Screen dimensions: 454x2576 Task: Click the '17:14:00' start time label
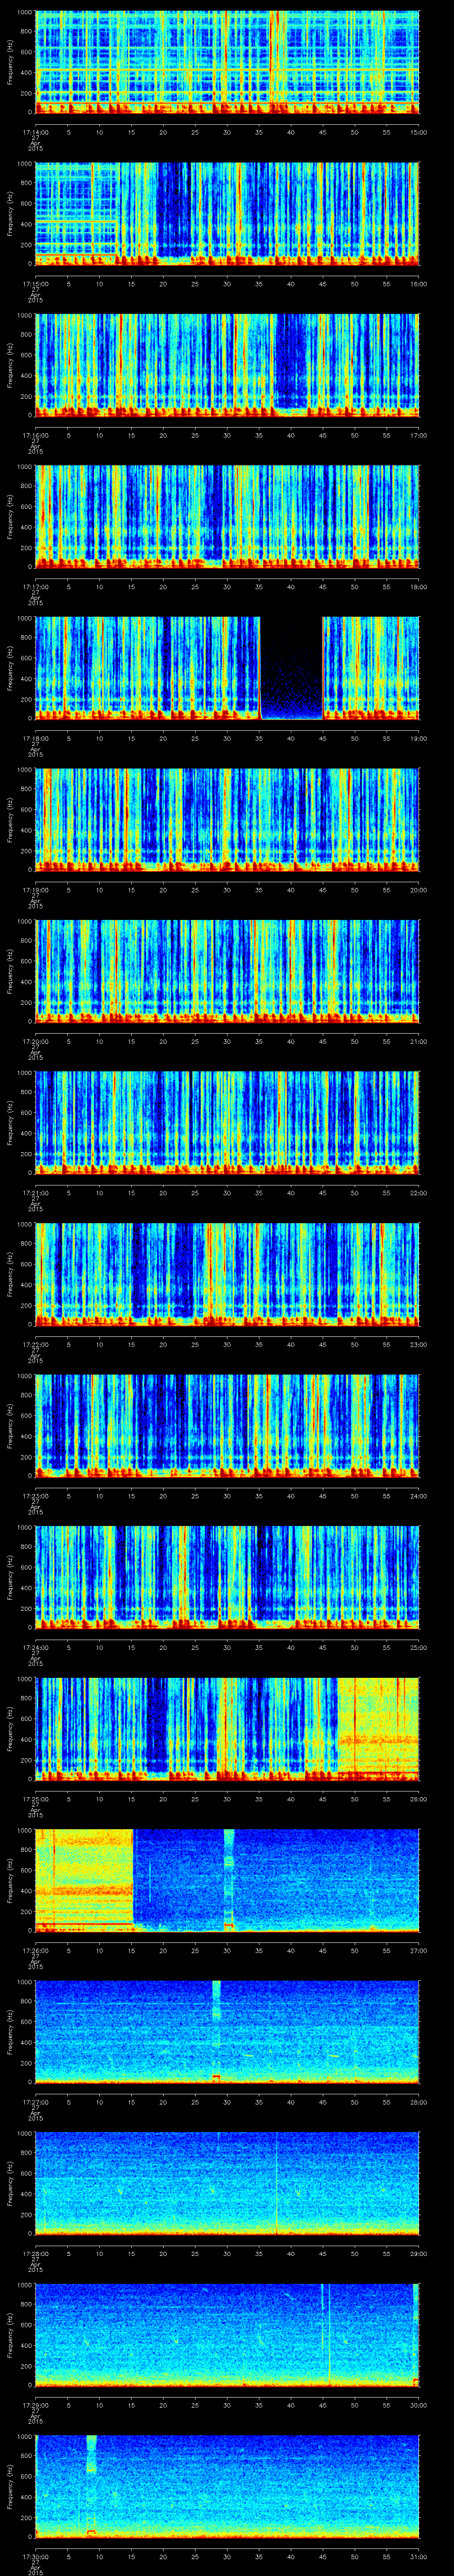(35, 132)
